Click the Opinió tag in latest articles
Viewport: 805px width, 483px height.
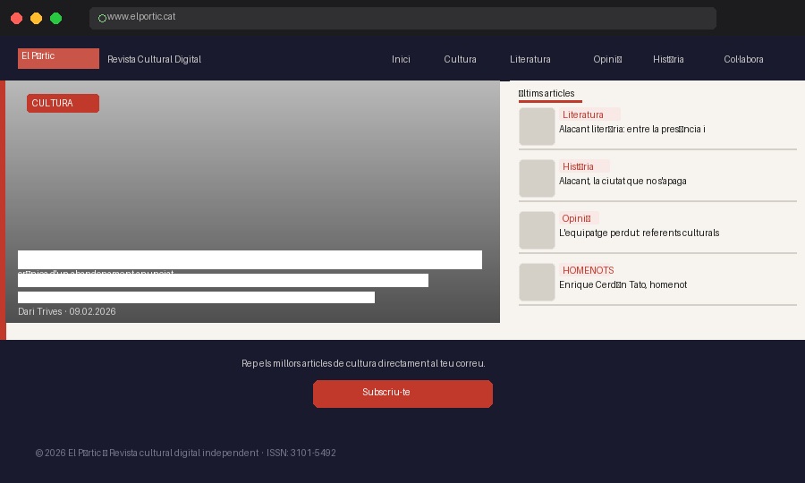point(579,218)
